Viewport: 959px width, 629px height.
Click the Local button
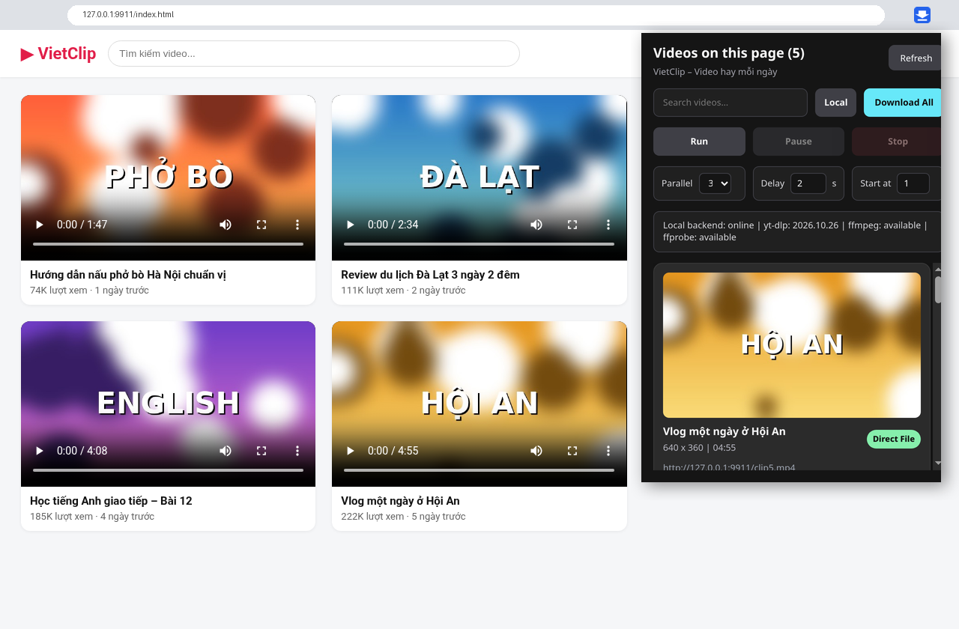tap(835, 103)
